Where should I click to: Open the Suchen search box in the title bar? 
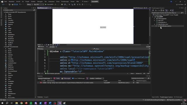[85, 1]
